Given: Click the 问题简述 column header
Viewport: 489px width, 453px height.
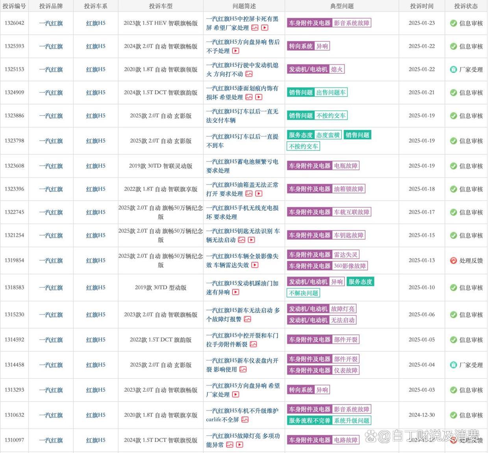Looking at the screenshot, I should click(x=244, y=6).
